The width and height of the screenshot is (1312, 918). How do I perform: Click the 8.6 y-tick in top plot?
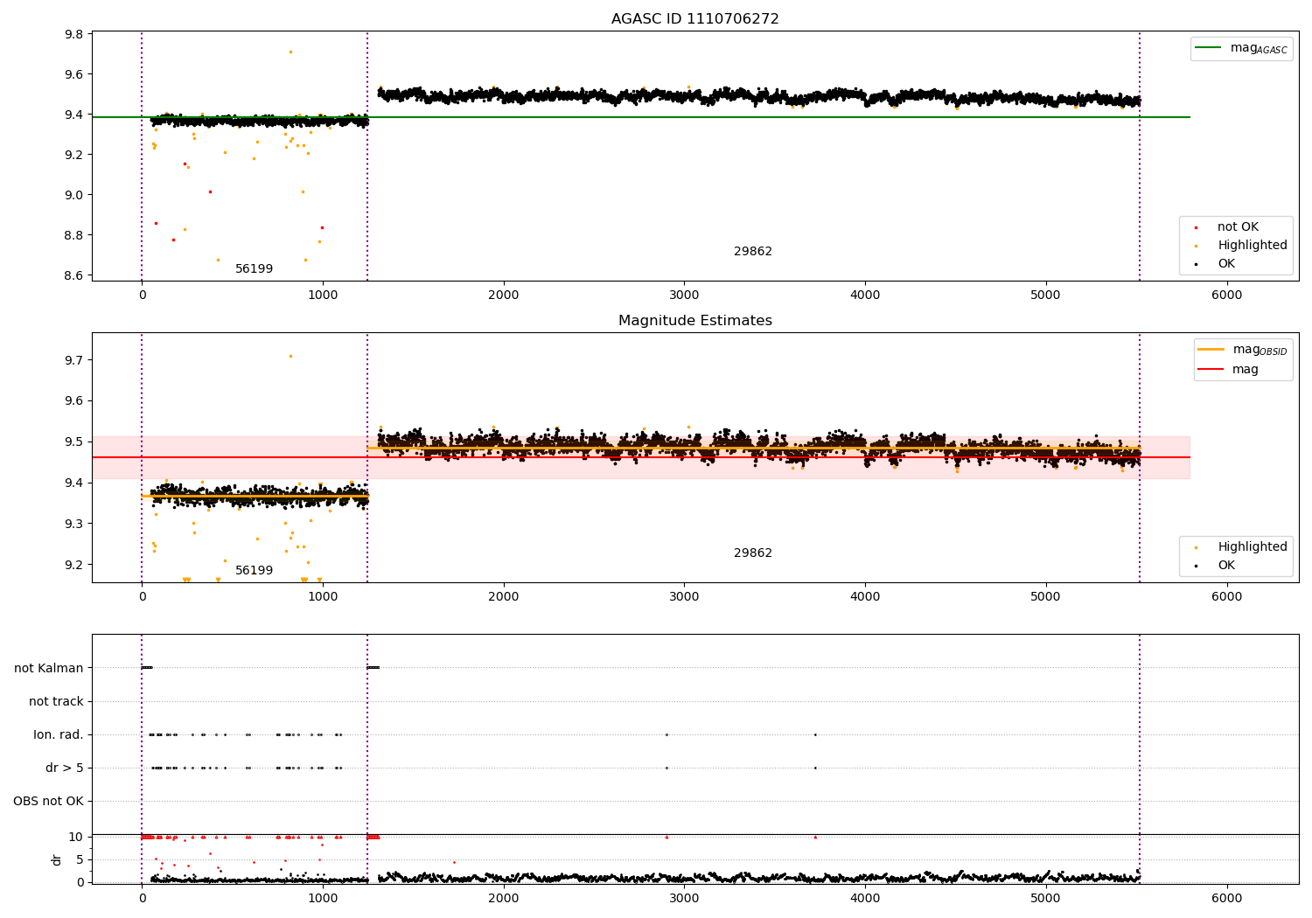pos(74,275)
